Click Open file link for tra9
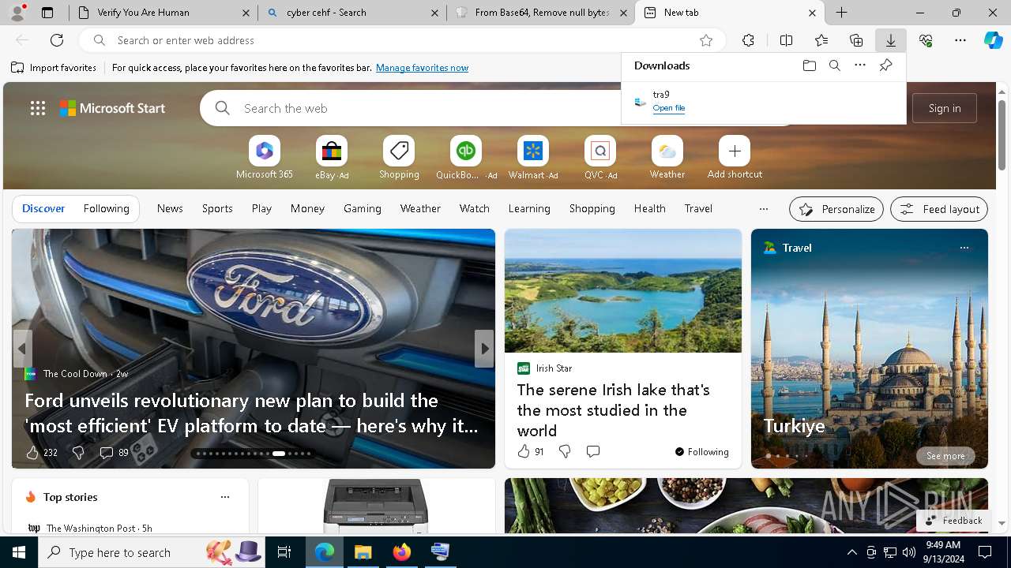This screenshot has width=1011, height=568. (x=669, y=108)
